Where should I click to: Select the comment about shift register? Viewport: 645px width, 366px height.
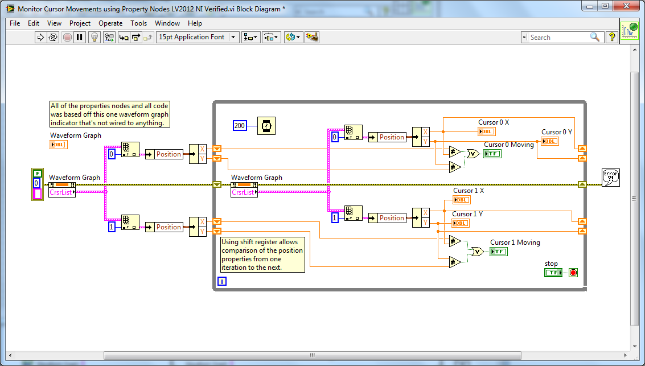pos(263,254)
